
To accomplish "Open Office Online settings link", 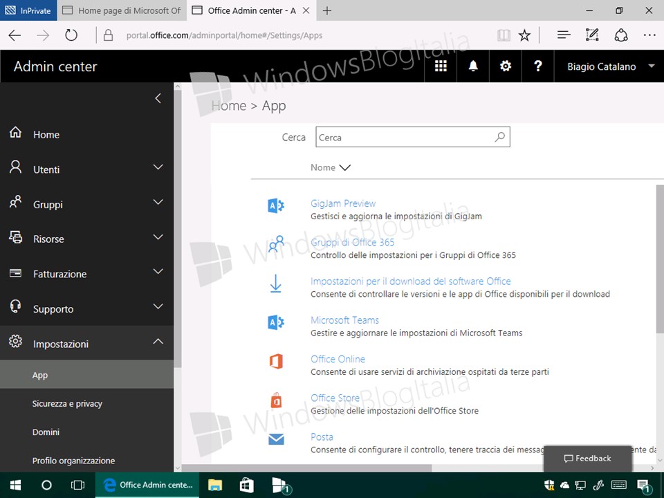I will (338, 359).
